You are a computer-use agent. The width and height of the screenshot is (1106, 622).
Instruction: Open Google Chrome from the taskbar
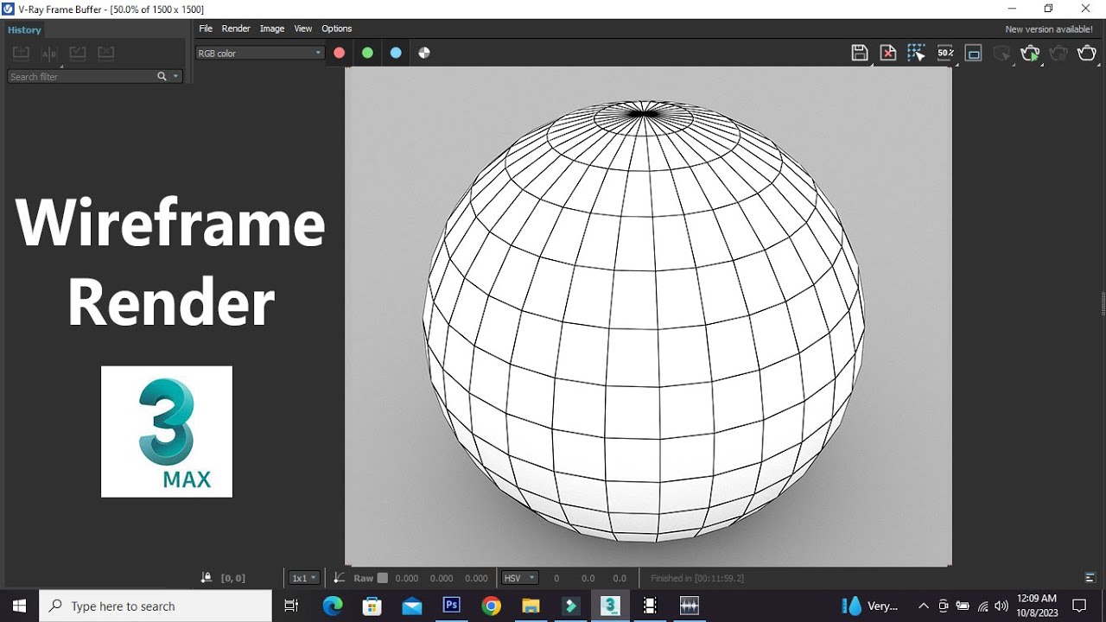(x=491, y=606)
